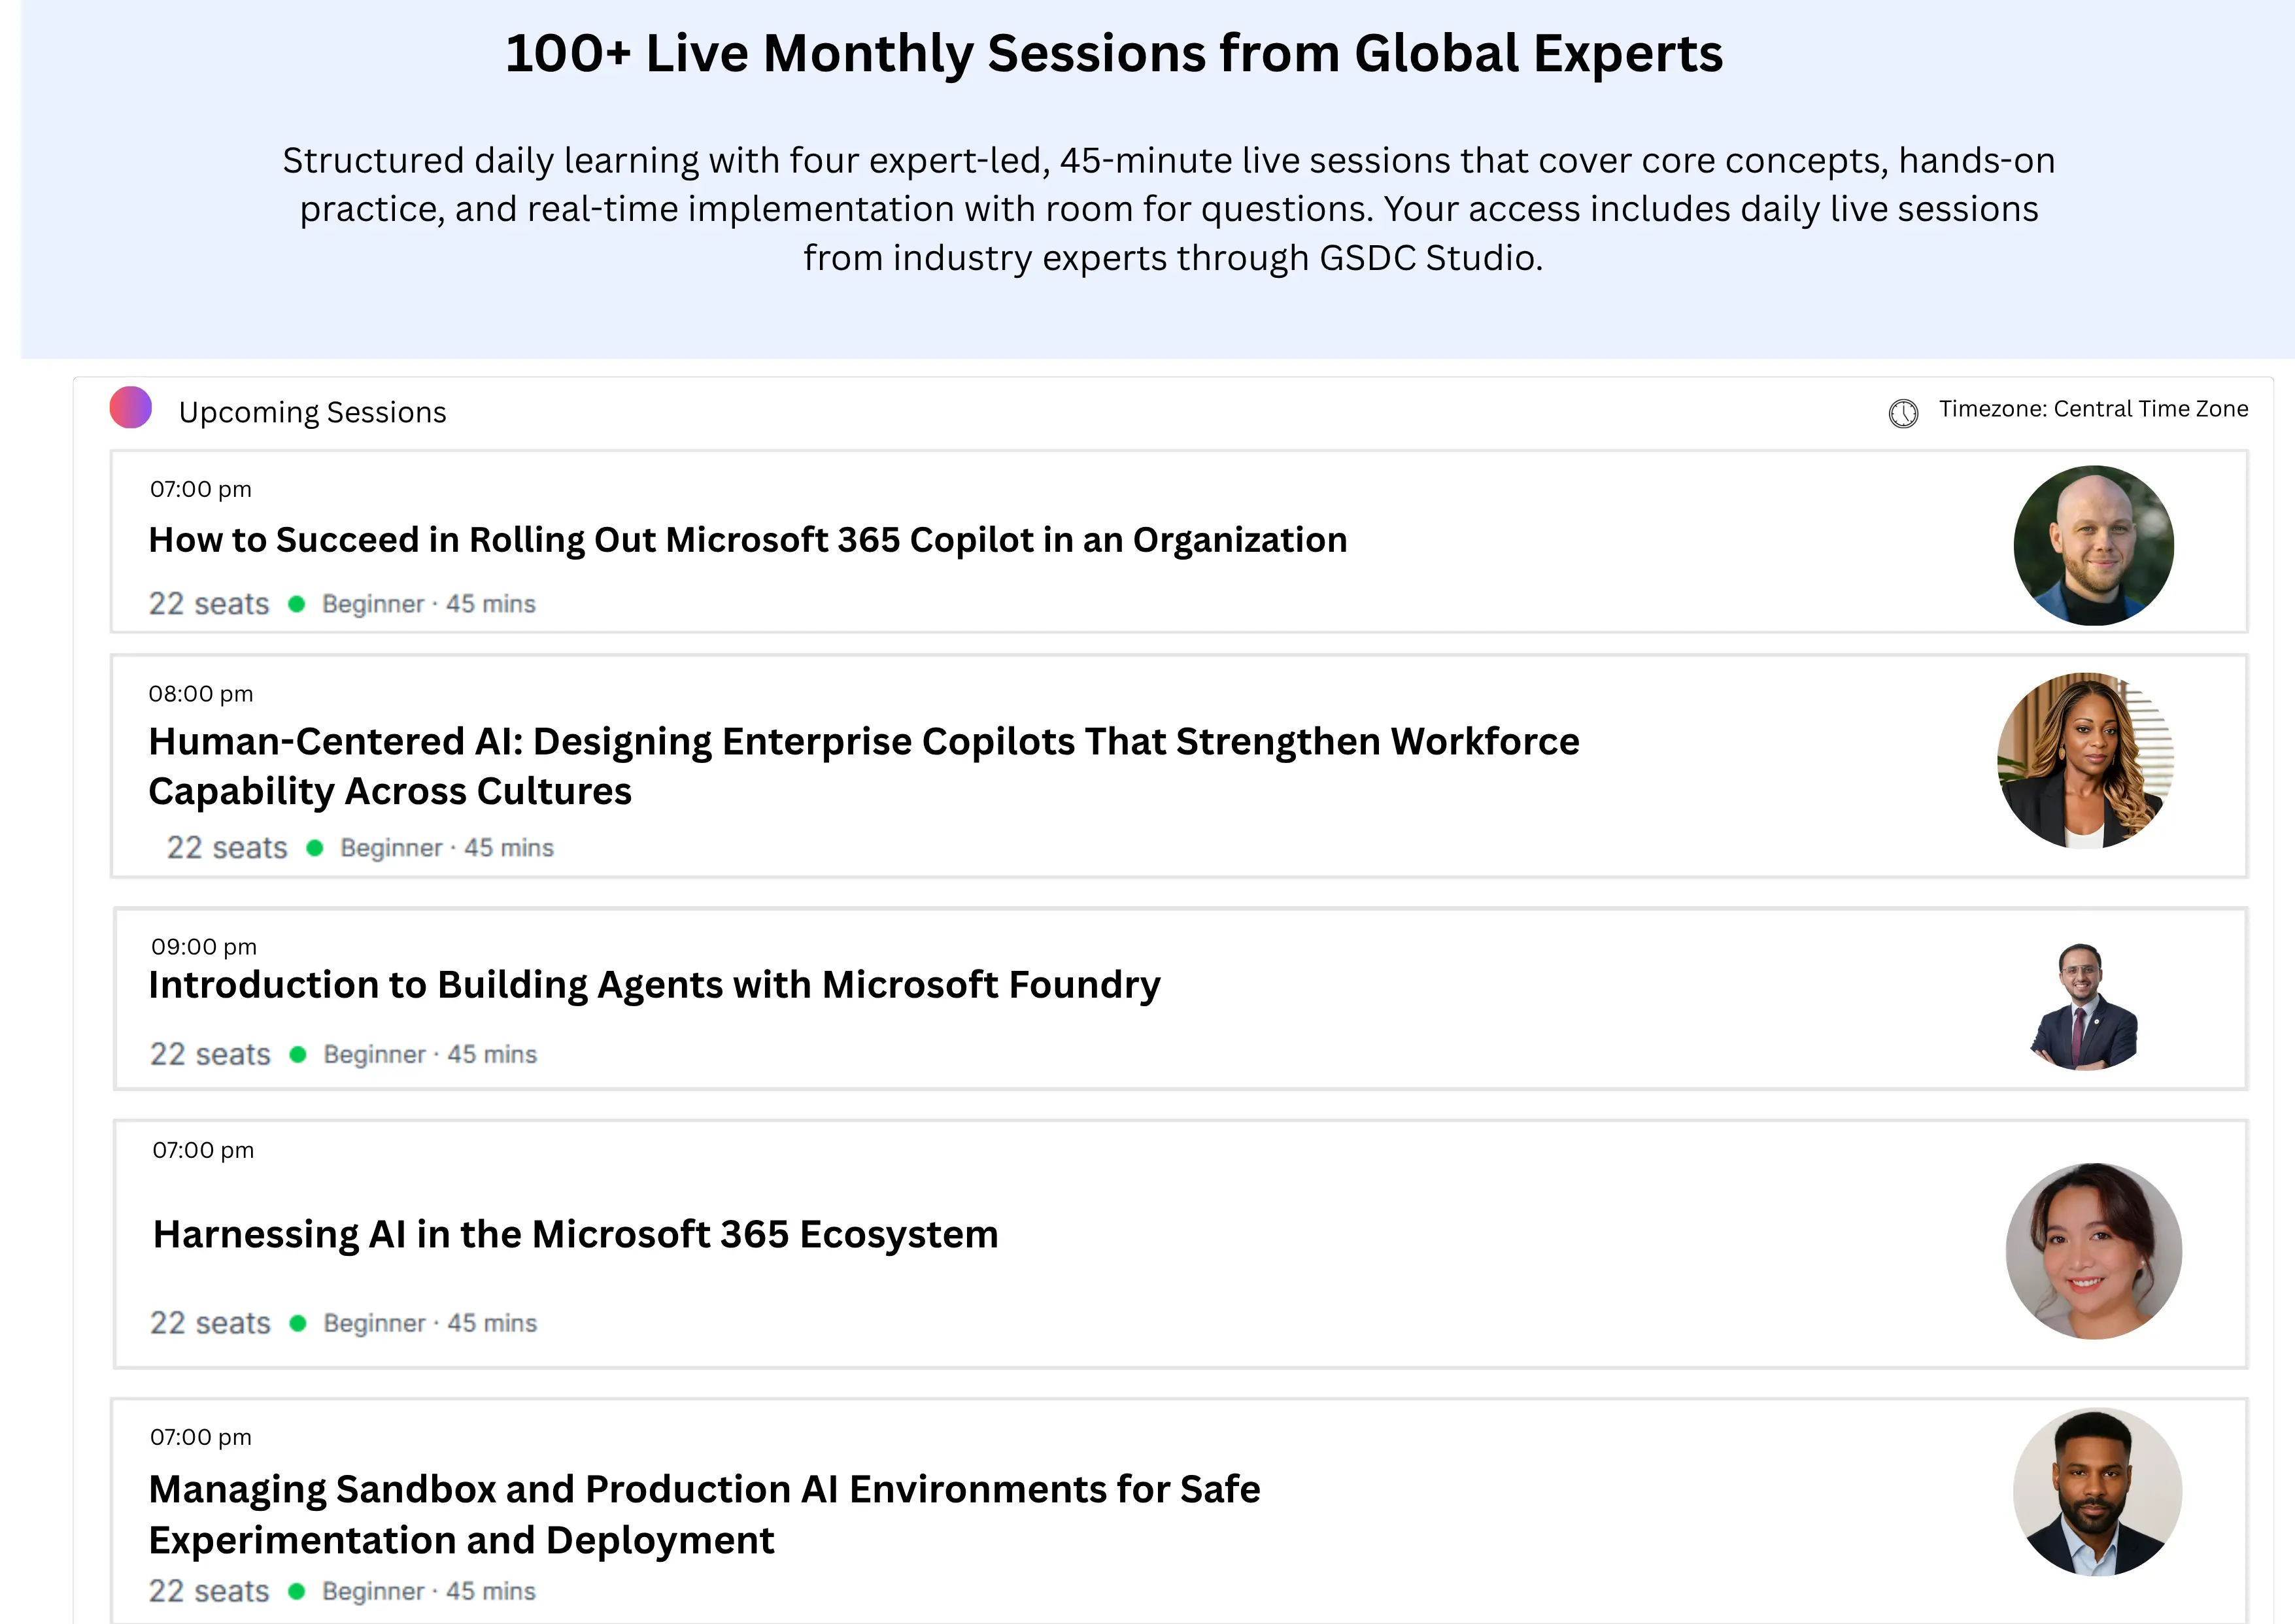This screenshot has height=1624, width=2295.
Task: Click '22 seats' in the 09:00 pm session
Action: pyautogui.click(x=210, y=1055)
